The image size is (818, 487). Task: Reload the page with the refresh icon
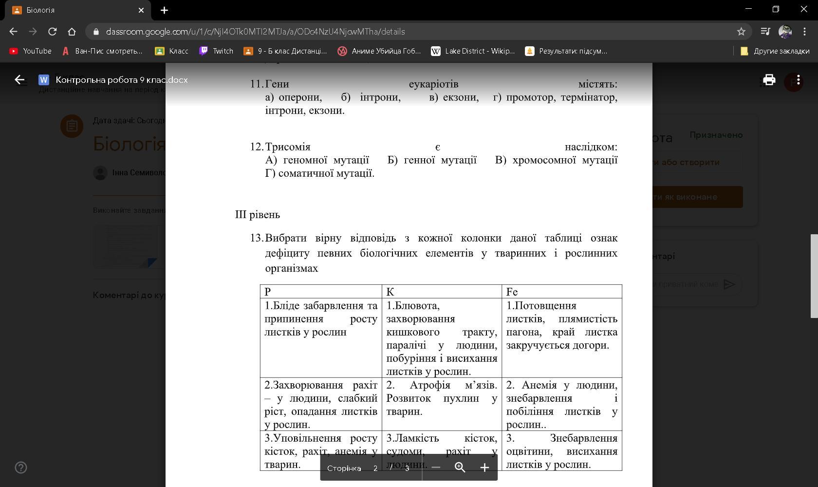(52, 32)
